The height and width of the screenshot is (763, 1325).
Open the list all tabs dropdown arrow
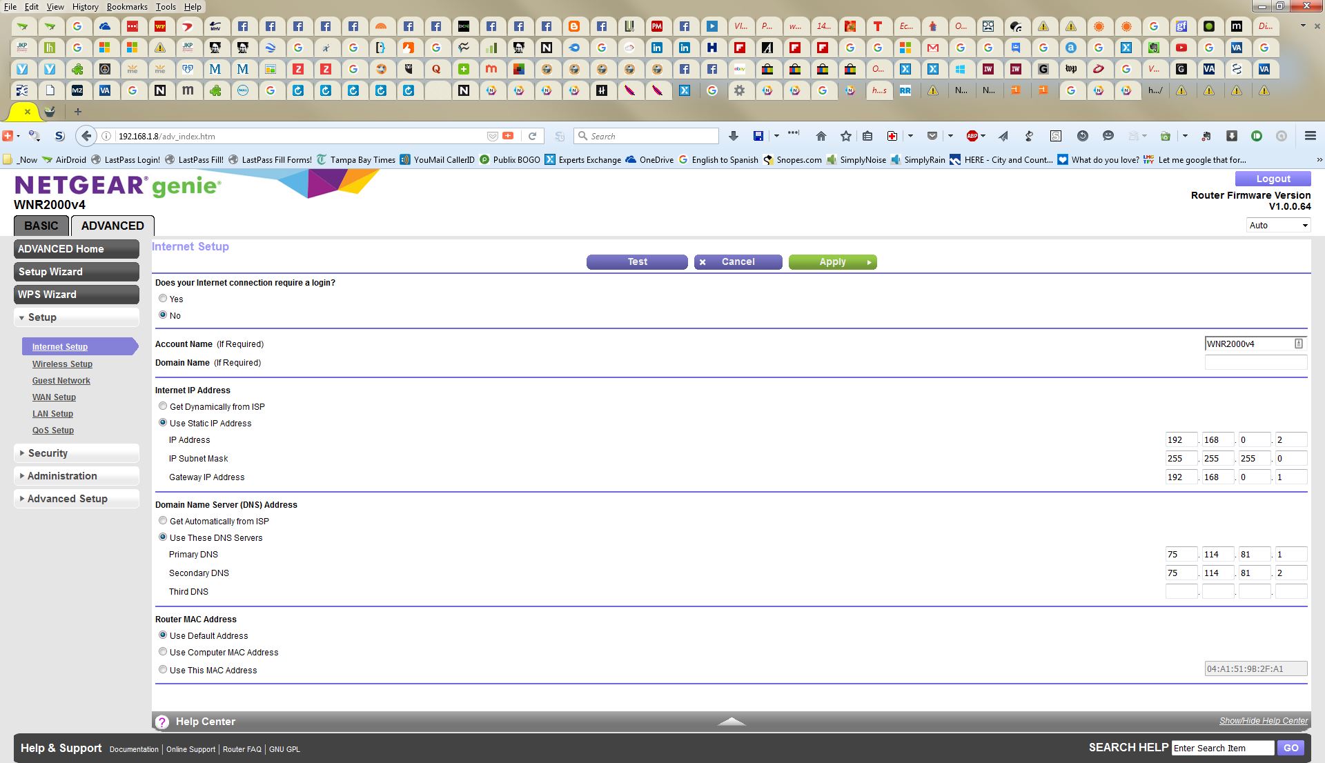1303,26
